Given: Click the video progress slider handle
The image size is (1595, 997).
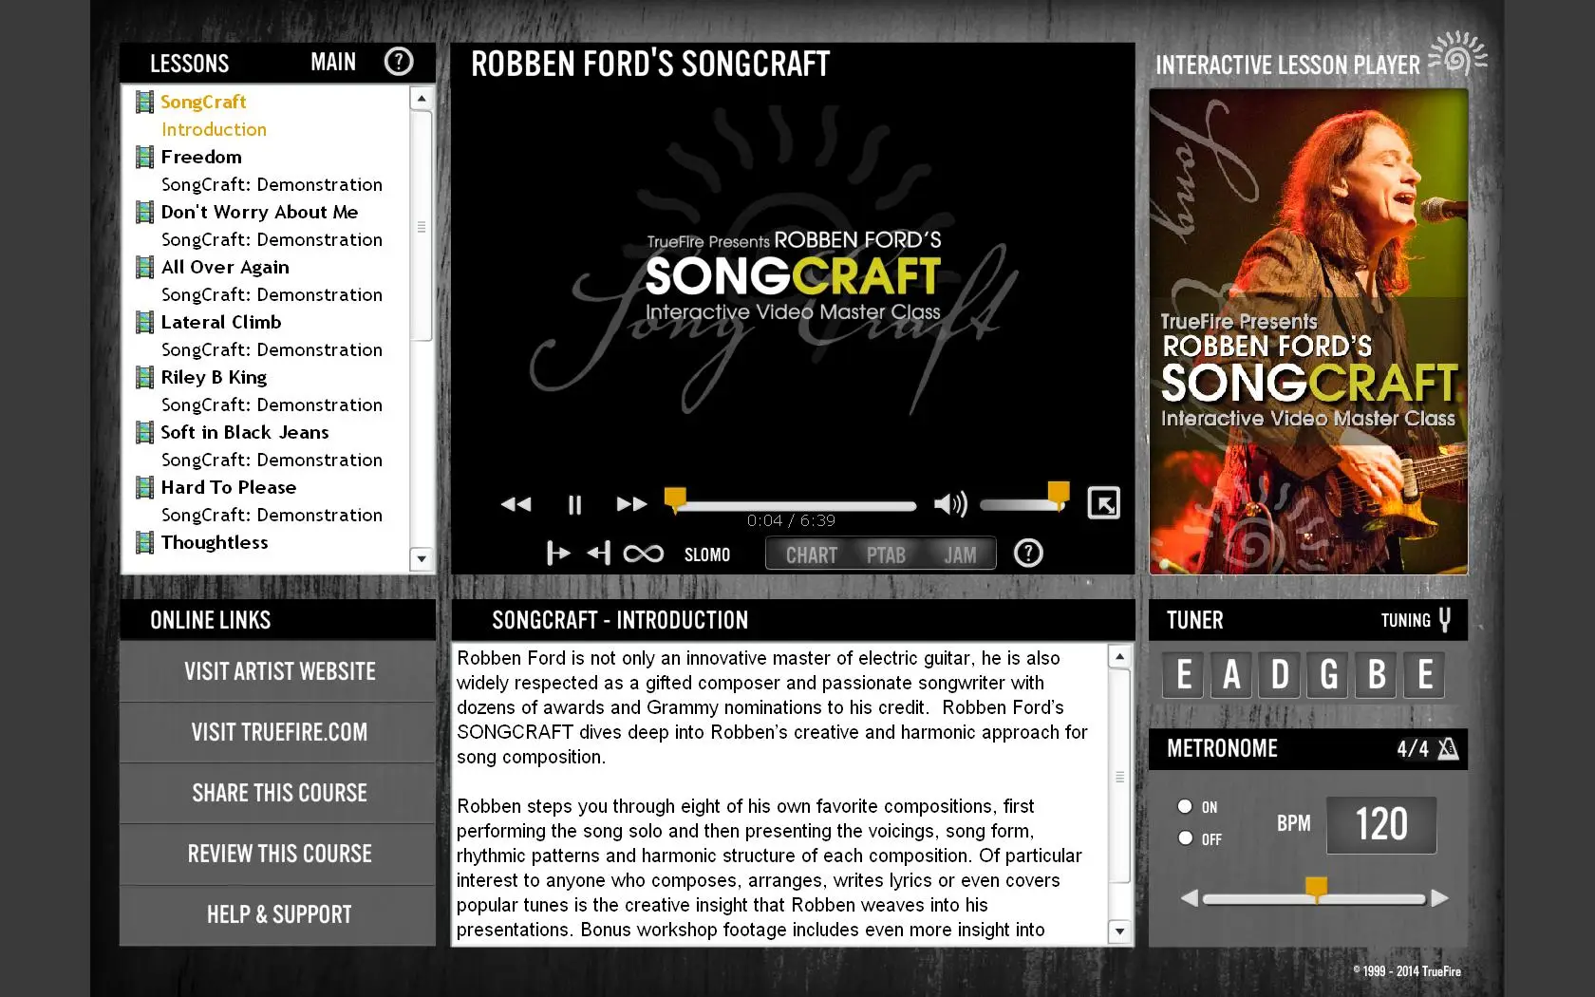Looking at the screenshot, I should point(675,499).
